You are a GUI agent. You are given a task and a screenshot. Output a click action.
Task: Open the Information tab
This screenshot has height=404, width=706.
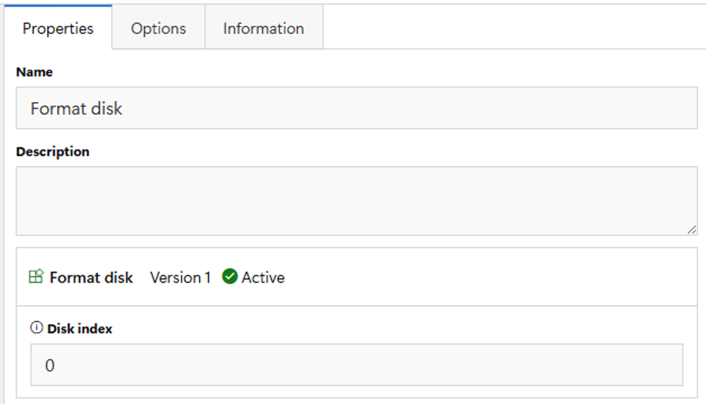point(264,28)
